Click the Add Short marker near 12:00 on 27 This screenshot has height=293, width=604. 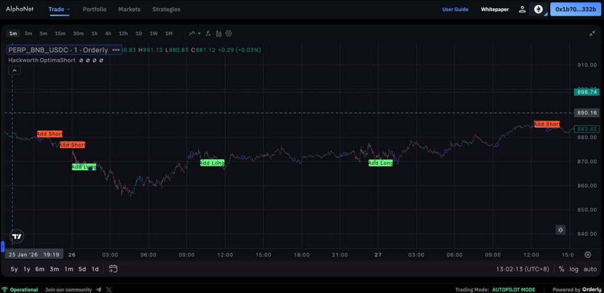click(547, 124)
